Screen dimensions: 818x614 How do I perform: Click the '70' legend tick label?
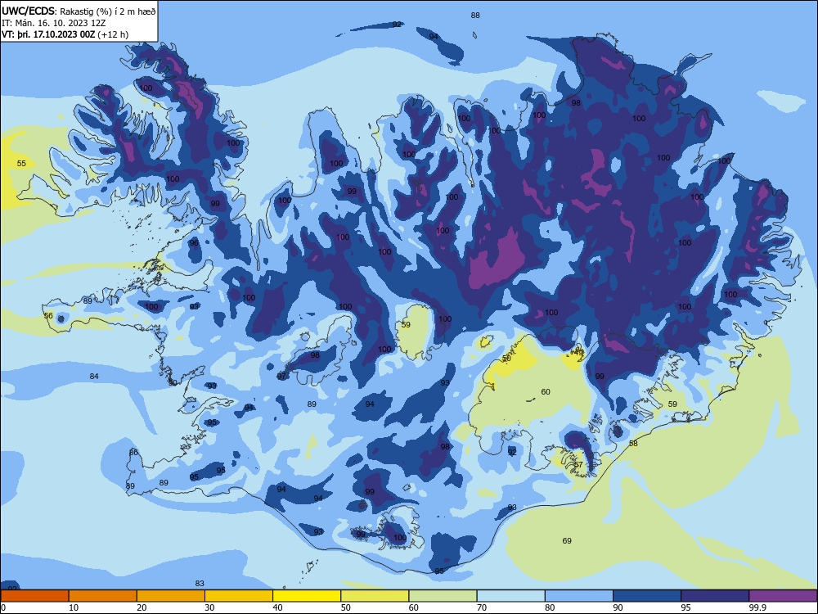pos(482,607)
